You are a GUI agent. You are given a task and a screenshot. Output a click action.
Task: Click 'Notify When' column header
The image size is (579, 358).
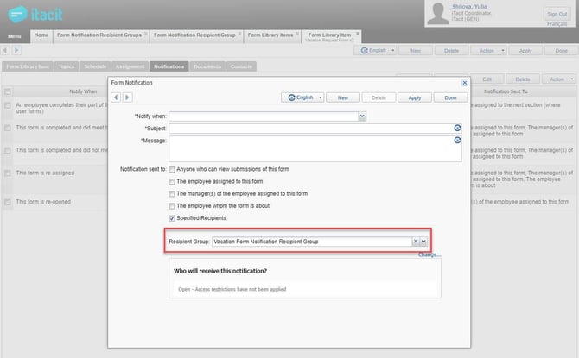(x=83, y=91)
